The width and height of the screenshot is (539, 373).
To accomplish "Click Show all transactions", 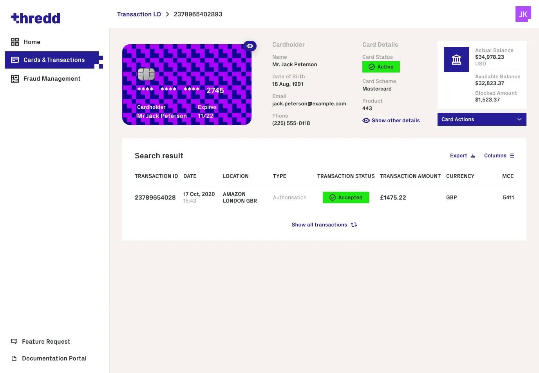I will [x=319, y=225].
